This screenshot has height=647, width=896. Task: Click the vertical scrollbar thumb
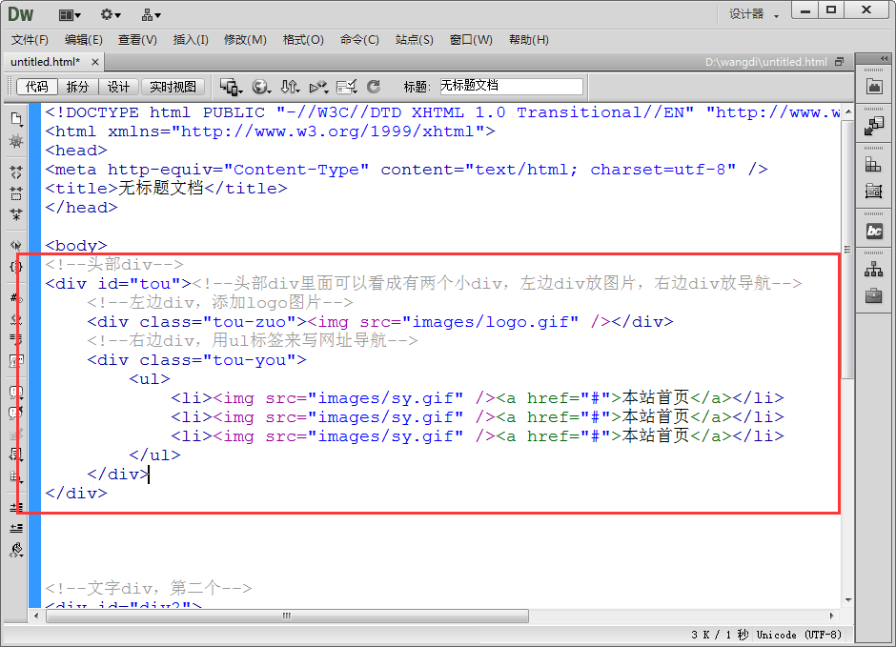pyautogui.click(x=848, y=250)
